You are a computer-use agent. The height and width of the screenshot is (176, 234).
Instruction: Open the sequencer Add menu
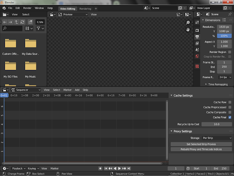click(77, 90)
